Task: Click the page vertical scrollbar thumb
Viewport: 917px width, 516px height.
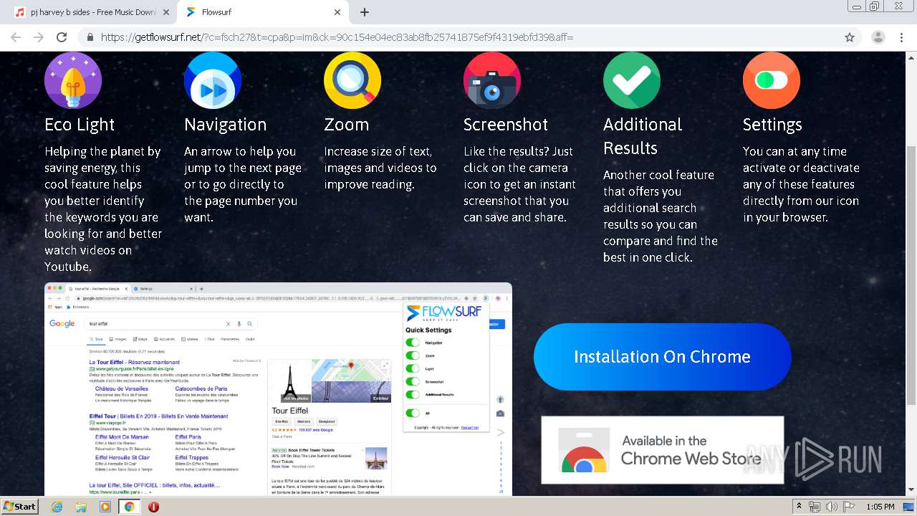Action: coord(911,276)
